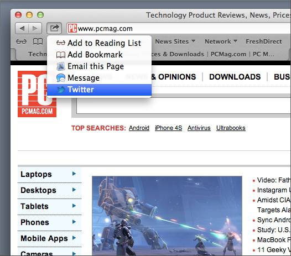Open the headline starting 'MacBook'
The width and height of the screenshot is (291, 256).
[274, 240]
